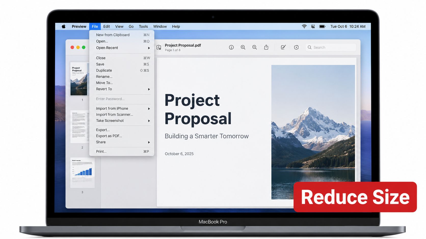Screen dimensions: 426x239
Task: Click the yellow minimize window button
Action: pos(78,47)
